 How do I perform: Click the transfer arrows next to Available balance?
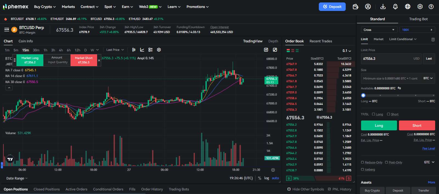pos(399,88)
